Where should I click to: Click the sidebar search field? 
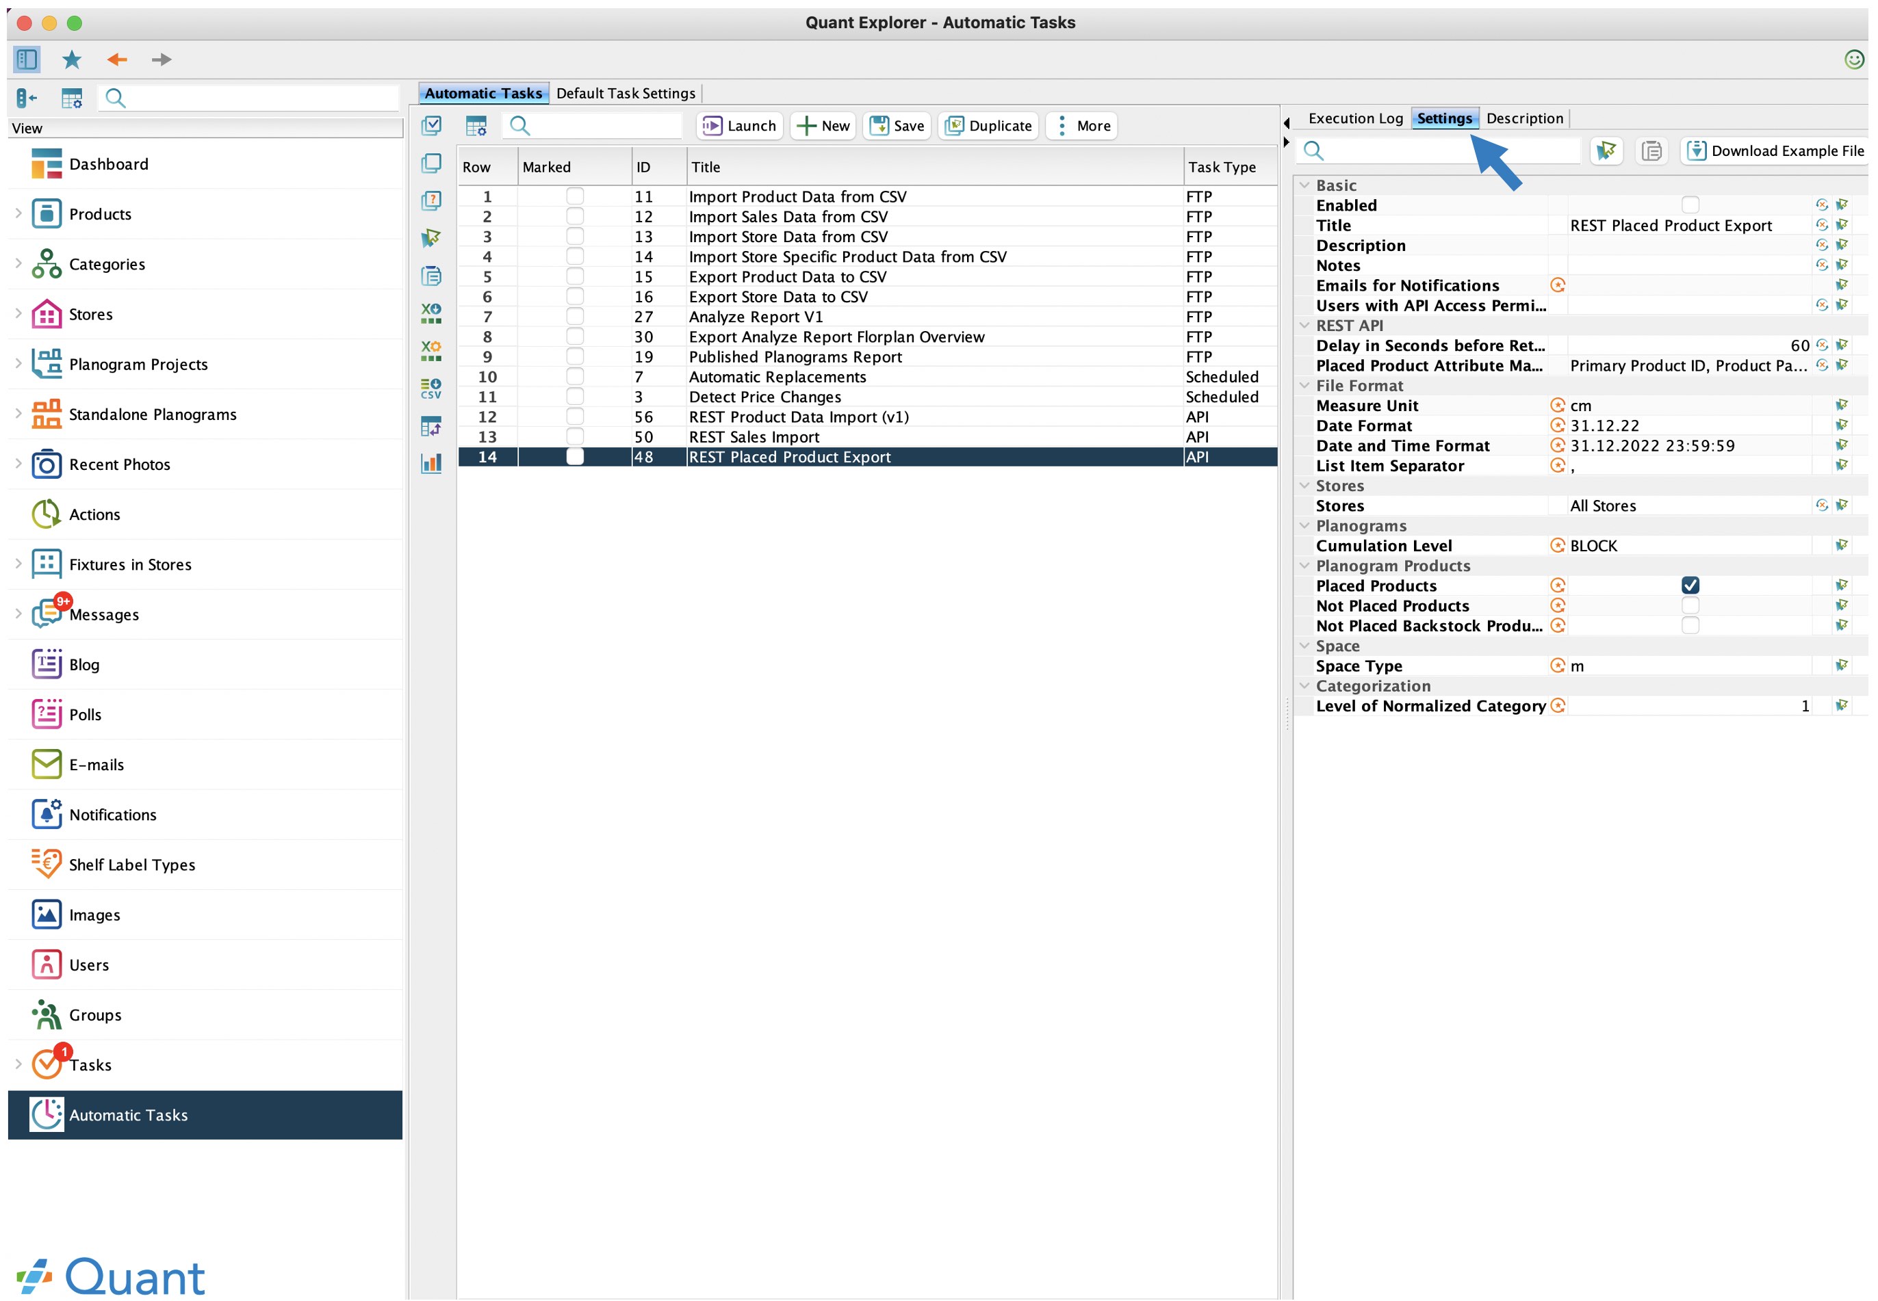click(248, 98)
